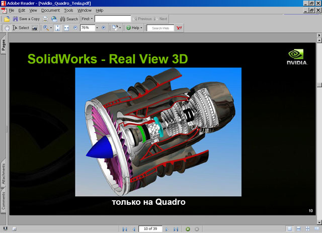Print the document using printer icon
322x233 pixels.
45,19
